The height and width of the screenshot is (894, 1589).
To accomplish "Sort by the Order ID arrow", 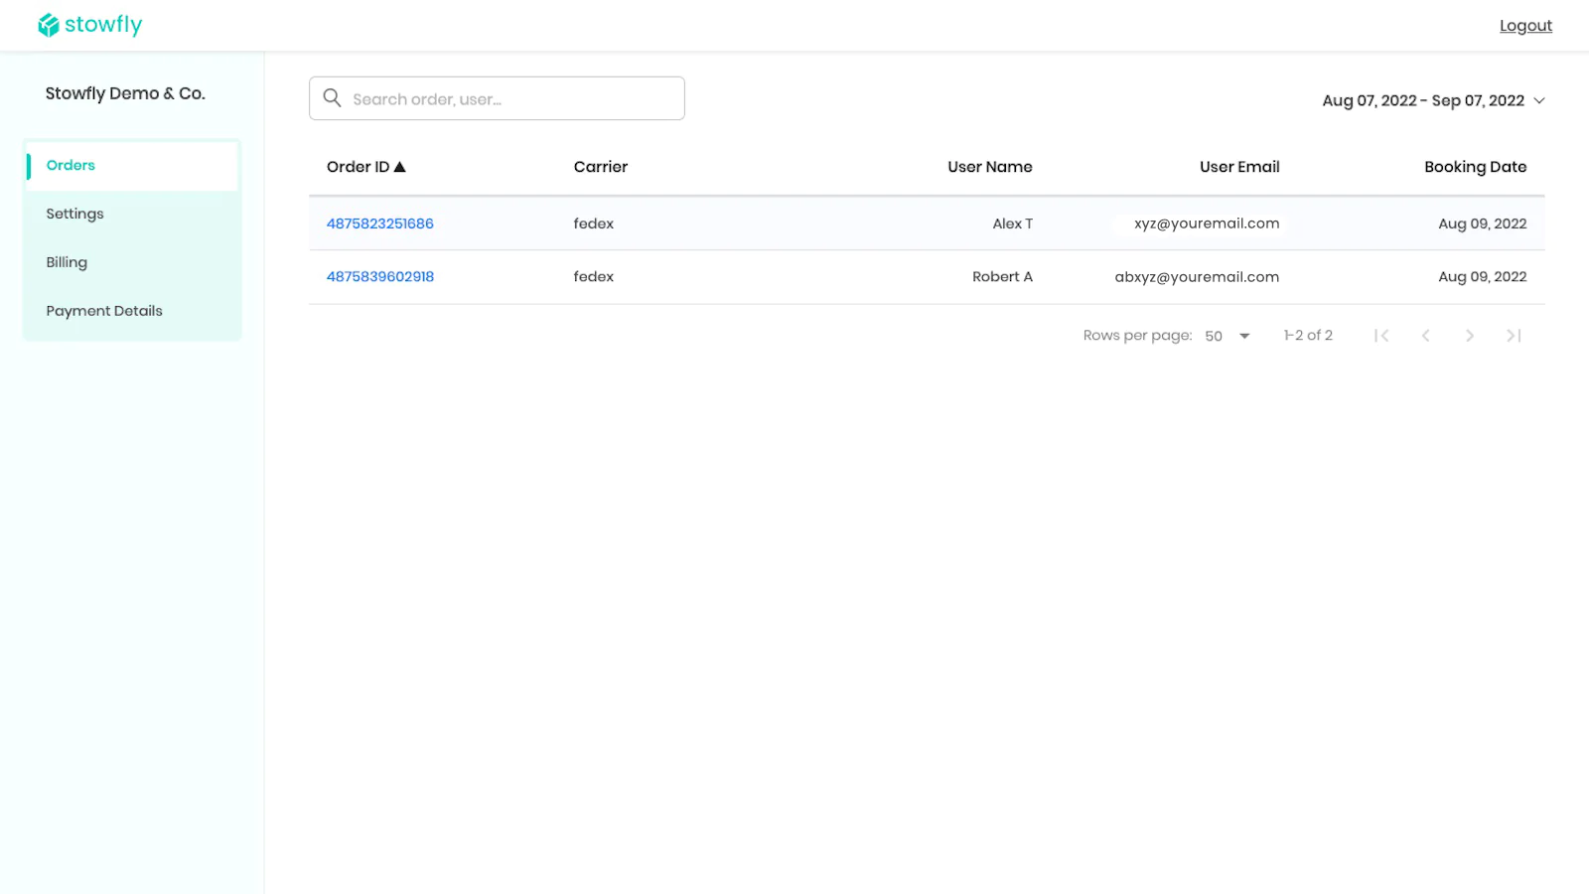I will click(400, 167).
